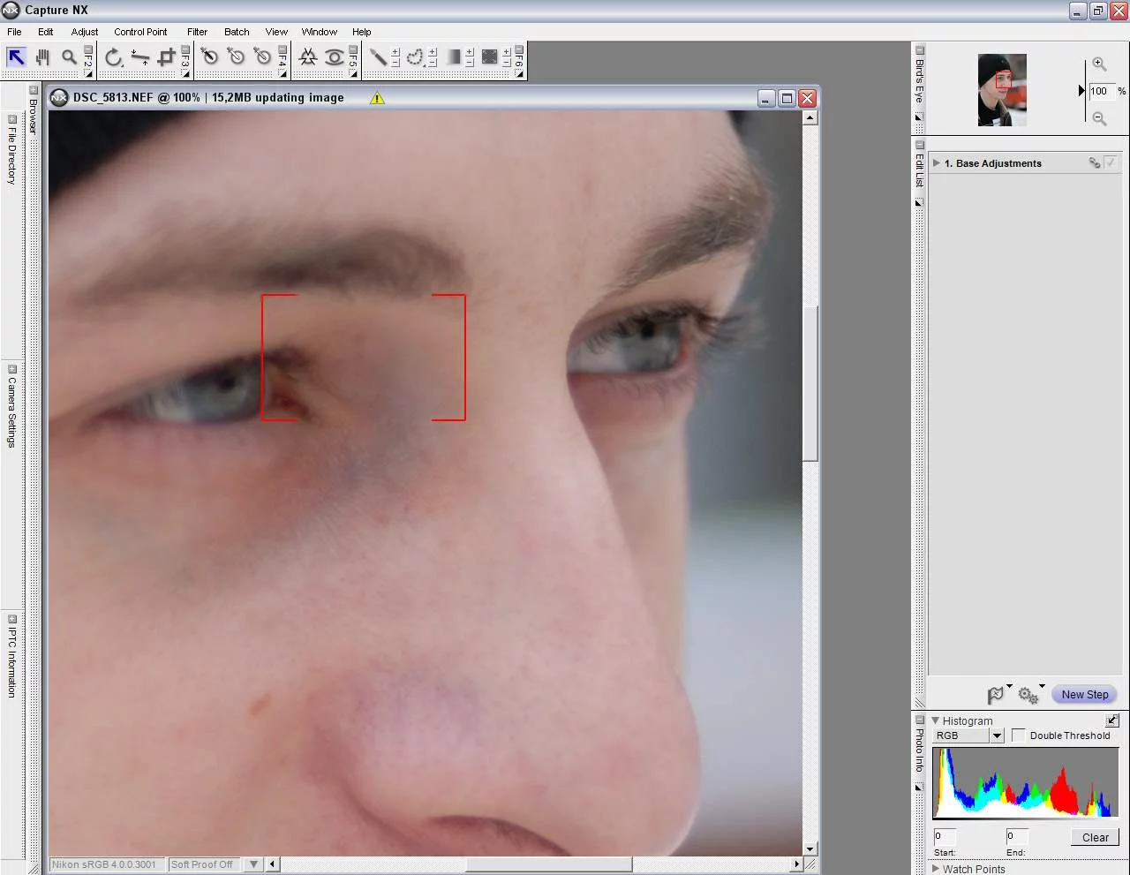1130x875 pixels.
Task: Pick the Color Control Point tool
Action: pyautogui.click(x=308, y=57)
